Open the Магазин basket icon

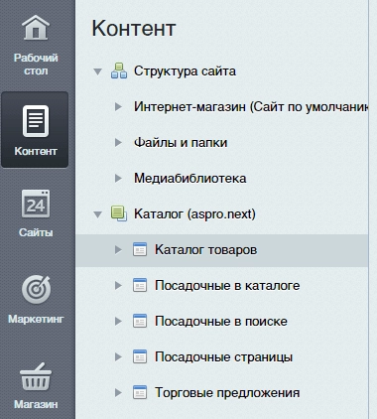(36, 376)
